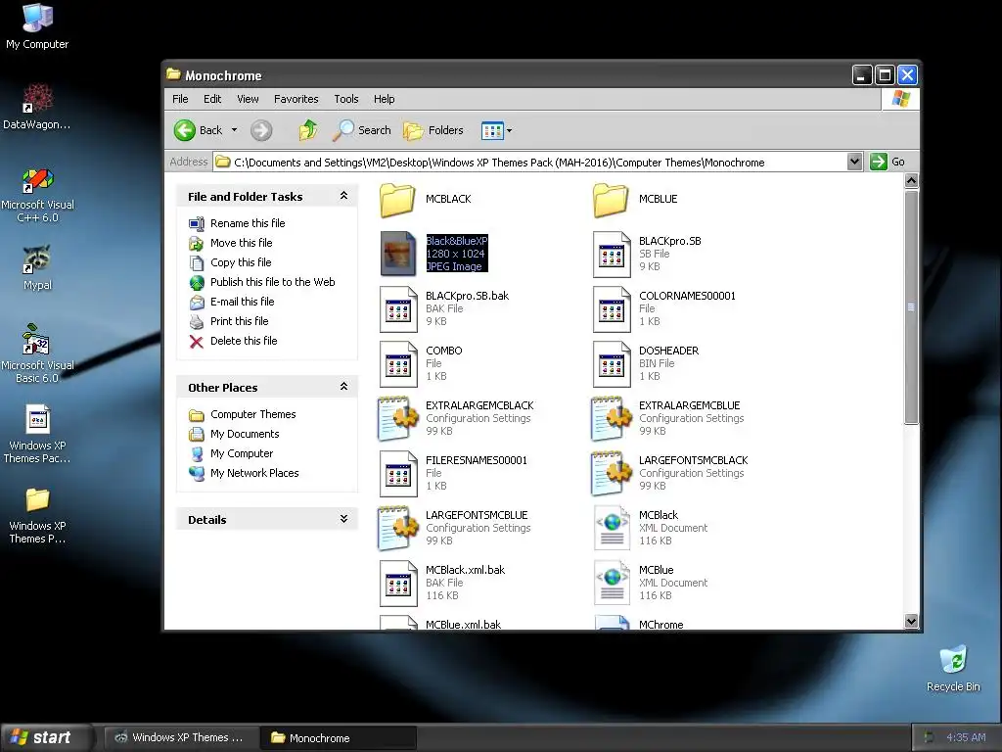1002x752 pixels.
Task: Click the vertical scrollbar thumb
Action: (911, 306)
